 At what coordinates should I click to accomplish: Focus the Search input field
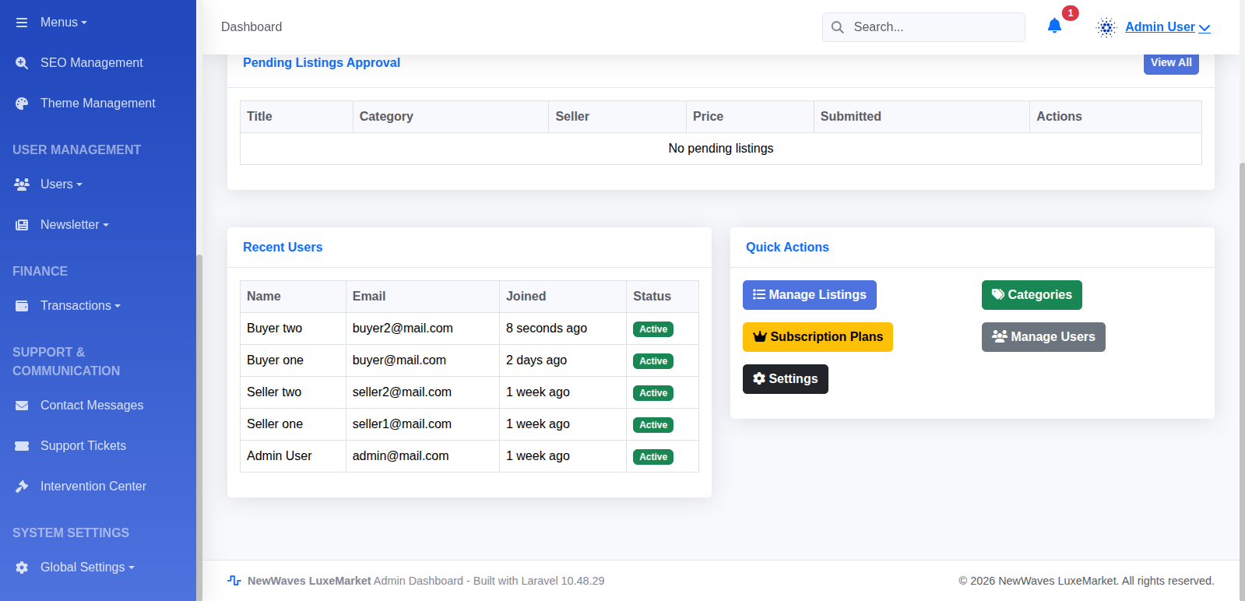tap(923, 27)
